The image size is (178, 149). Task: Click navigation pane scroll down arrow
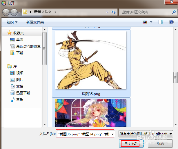point(45,124)
